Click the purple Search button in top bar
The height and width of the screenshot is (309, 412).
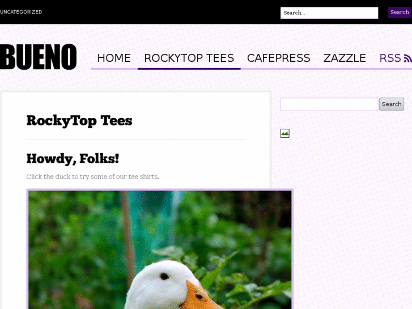click(400, 12)
